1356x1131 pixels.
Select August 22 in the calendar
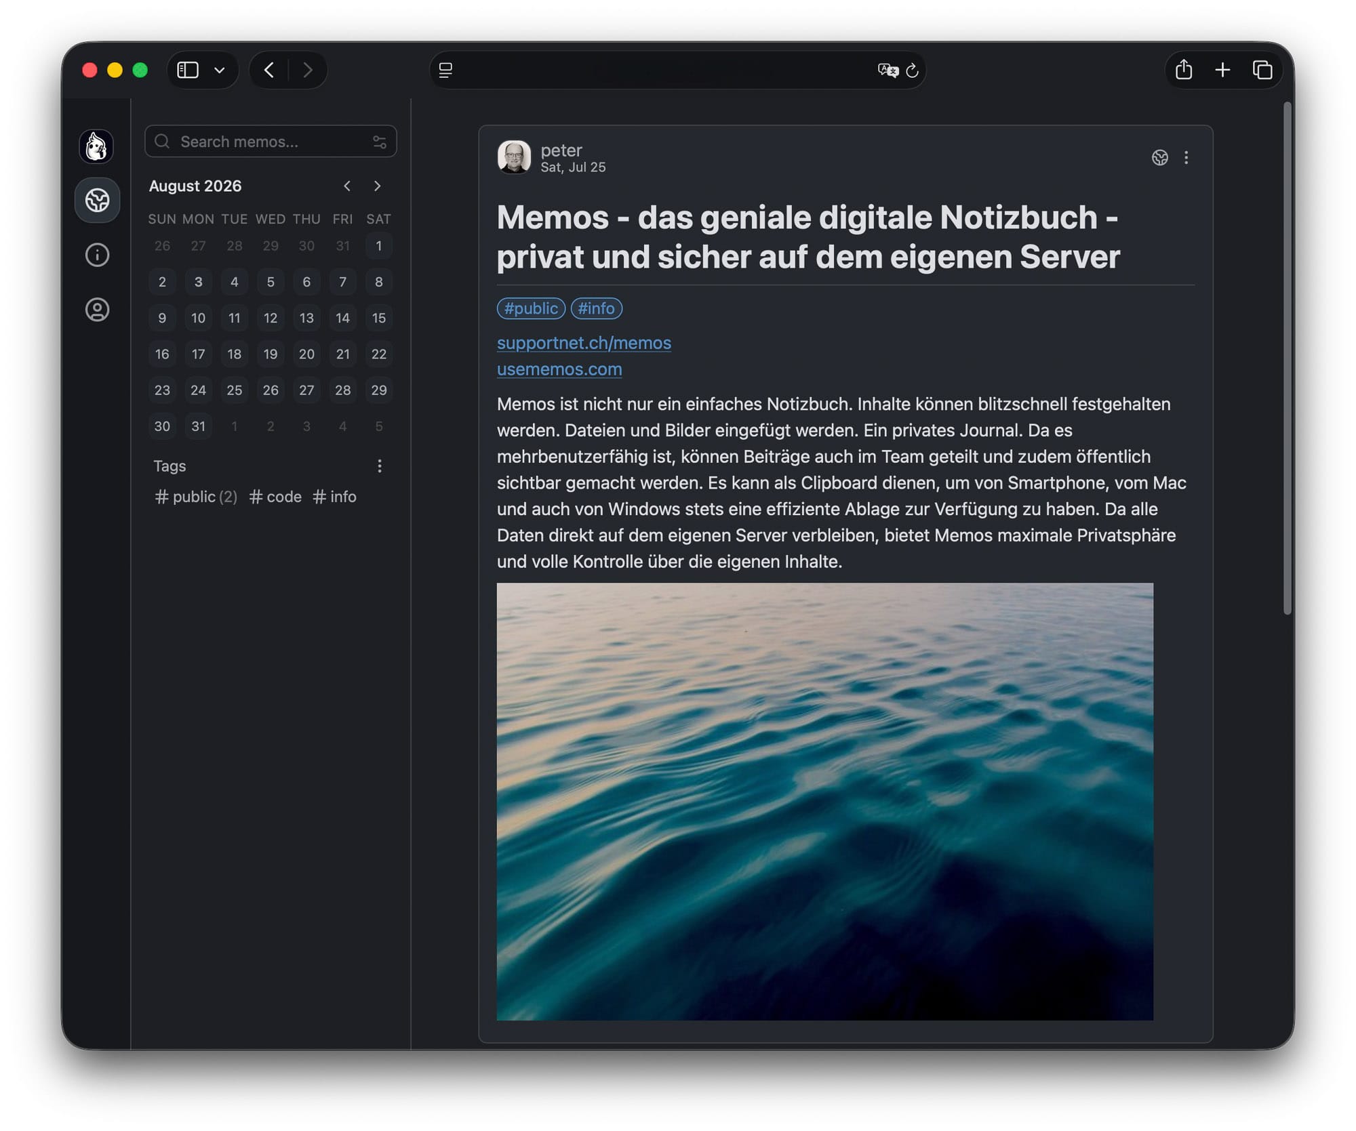pos(379,354)
